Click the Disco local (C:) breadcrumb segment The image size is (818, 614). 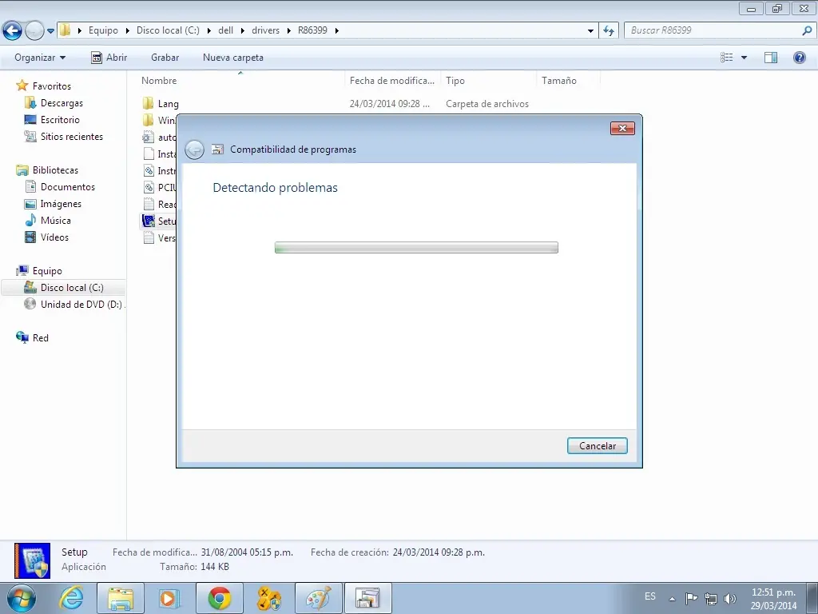168,30
